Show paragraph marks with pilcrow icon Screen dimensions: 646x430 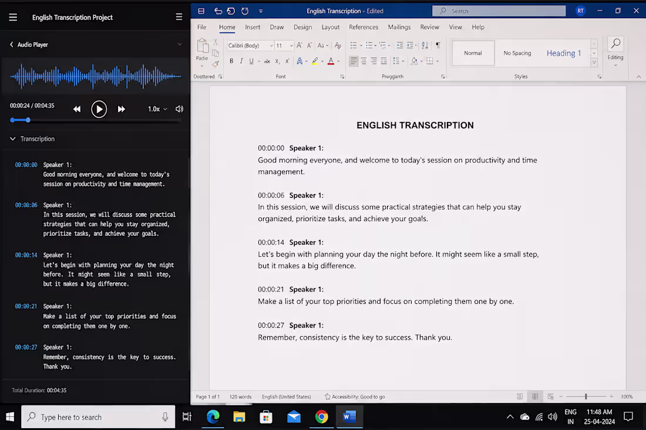coord(438,46)
